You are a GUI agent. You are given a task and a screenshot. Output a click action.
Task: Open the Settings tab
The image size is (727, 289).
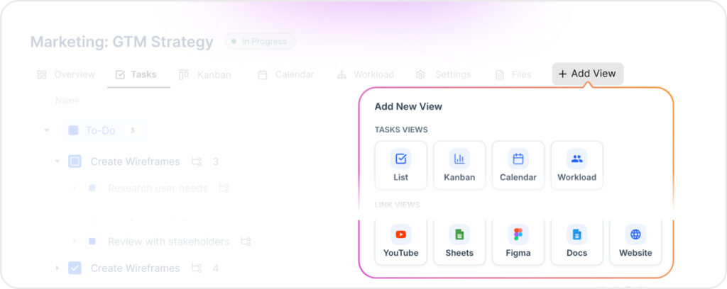444,74
